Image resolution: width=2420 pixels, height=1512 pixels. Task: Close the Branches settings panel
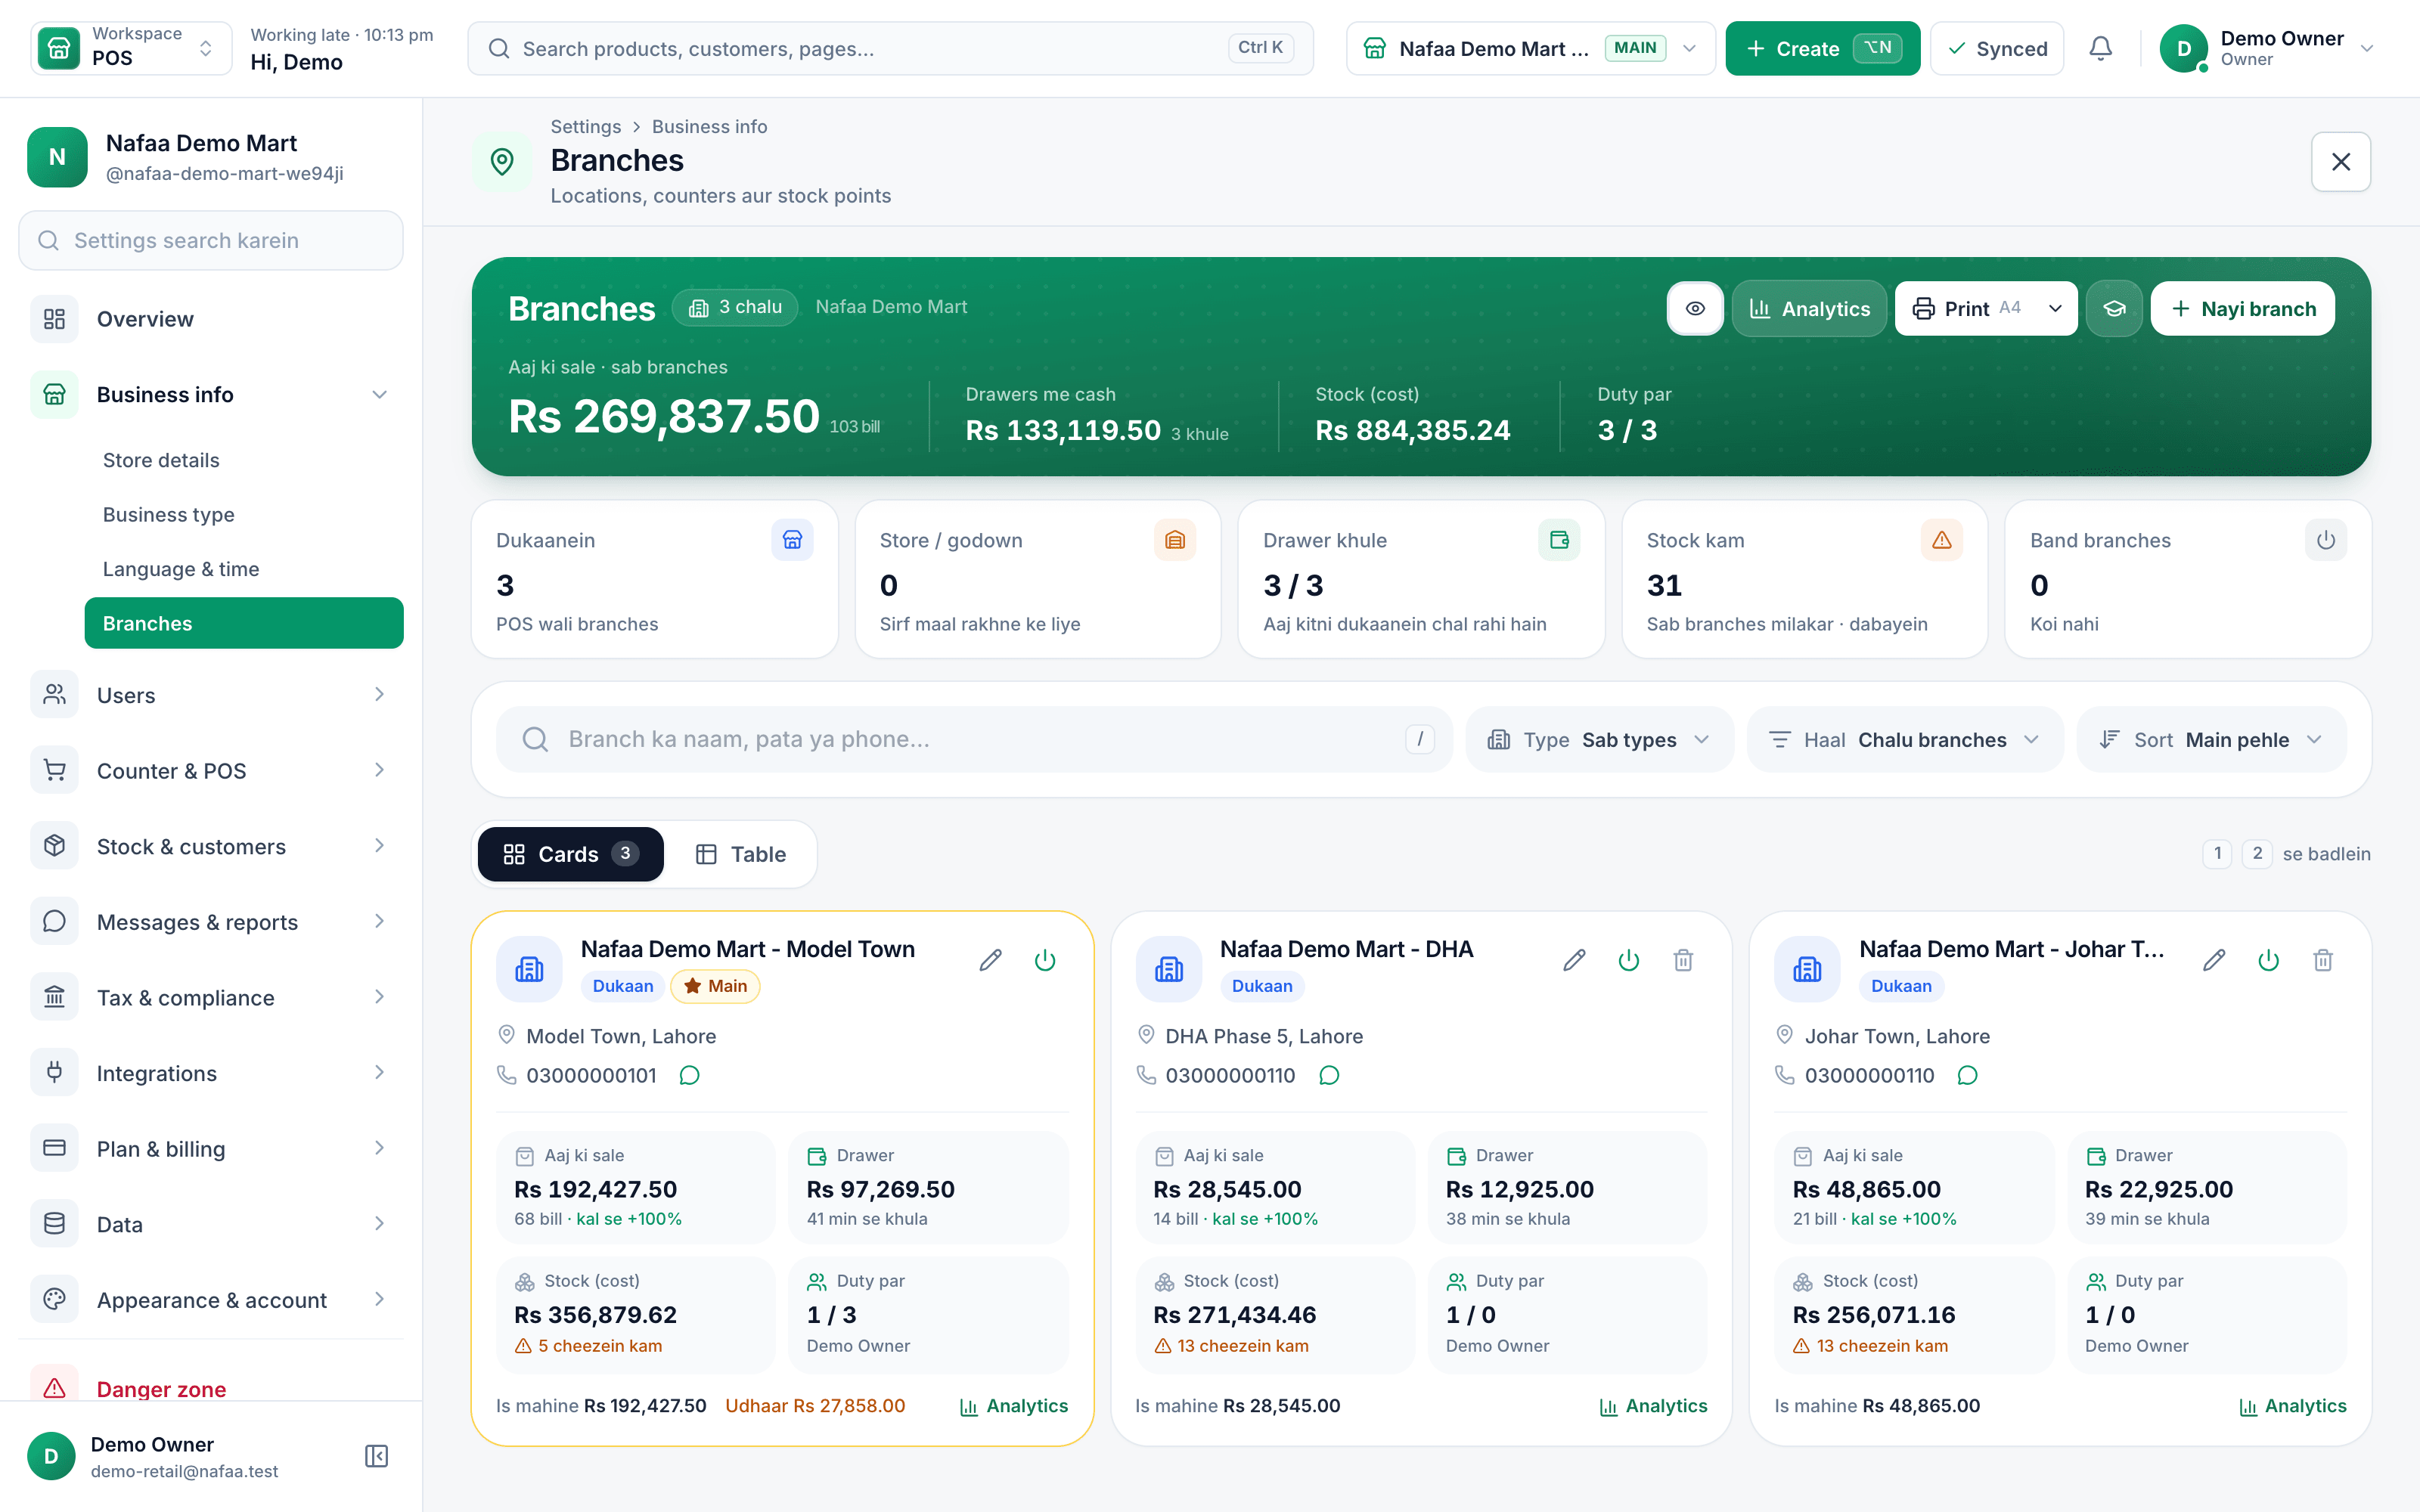coord(2340,161)
